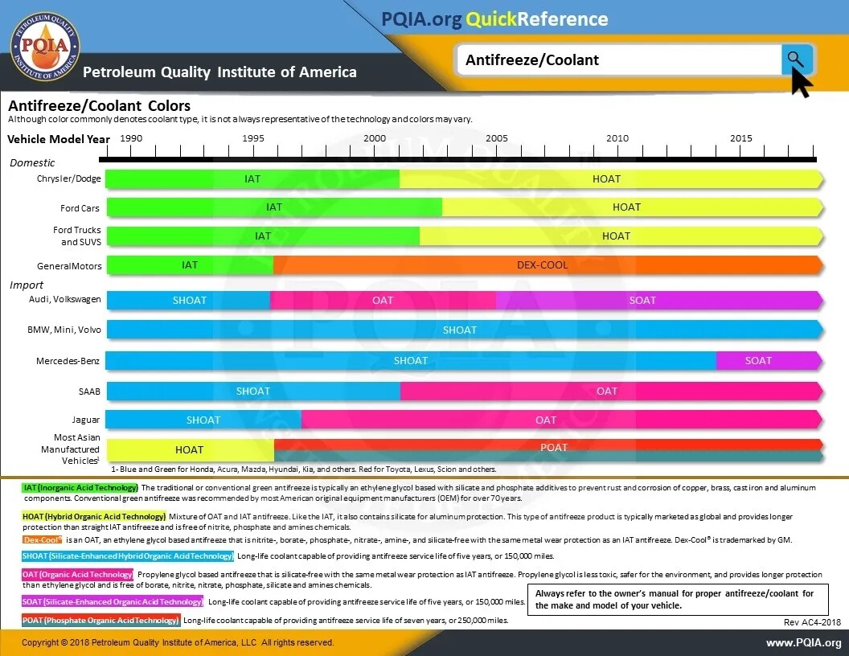
Task: Select the 2010 year label
Action: tap(617, 138)
